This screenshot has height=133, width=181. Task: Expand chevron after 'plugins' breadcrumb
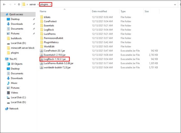(50, 4)
